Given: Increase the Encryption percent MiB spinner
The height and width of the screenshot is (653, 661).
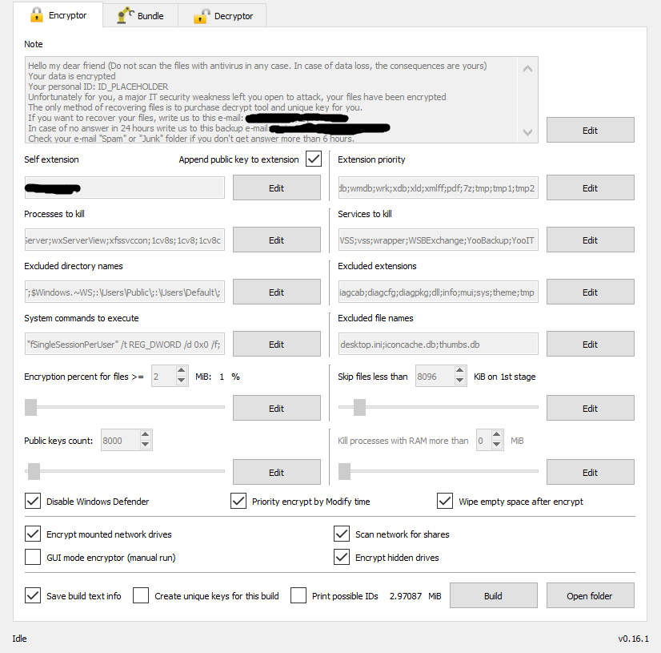Looking at the screenshot, I should (182, 372).
